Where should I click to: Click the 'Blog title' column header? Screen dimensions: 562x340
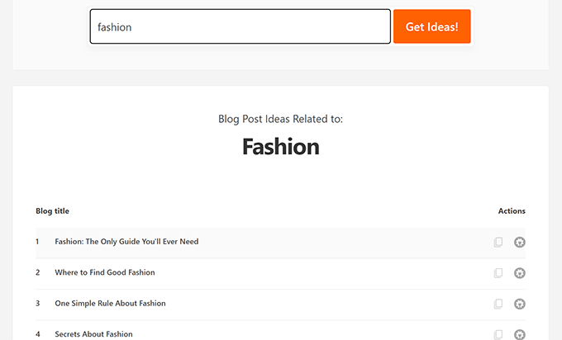(52, 211)
